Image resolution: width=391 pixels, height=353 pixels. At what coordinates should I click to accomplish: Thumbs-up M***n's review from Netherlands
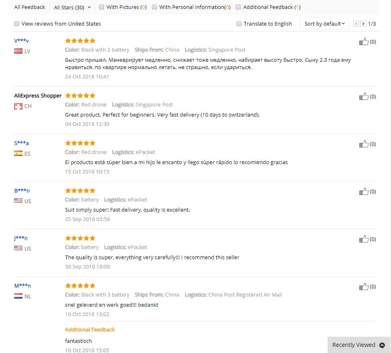pyautogui.click(x=364, y=287)
